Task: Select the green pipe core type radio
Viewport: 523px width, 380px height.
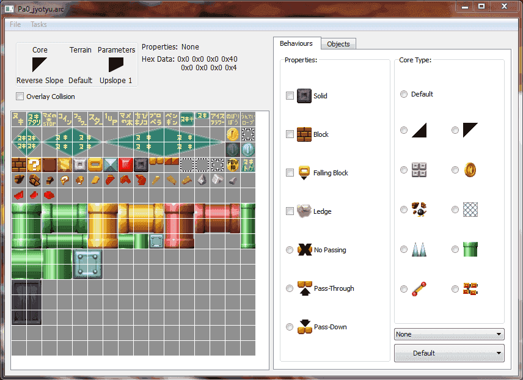Action: (455, 249)
